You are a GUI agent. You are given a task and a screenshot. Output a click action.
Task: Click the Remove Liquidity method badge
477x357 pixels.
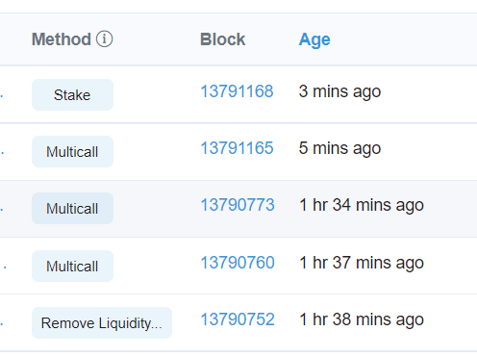(102, 323)
